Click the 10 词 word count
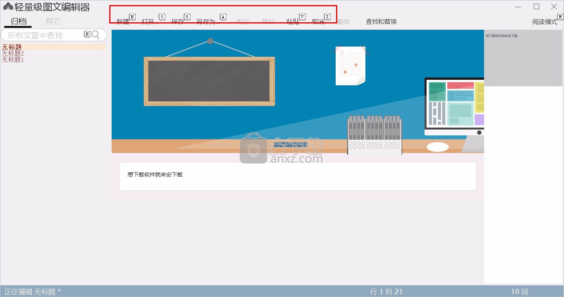564x297 pixels. click(519, 292)
